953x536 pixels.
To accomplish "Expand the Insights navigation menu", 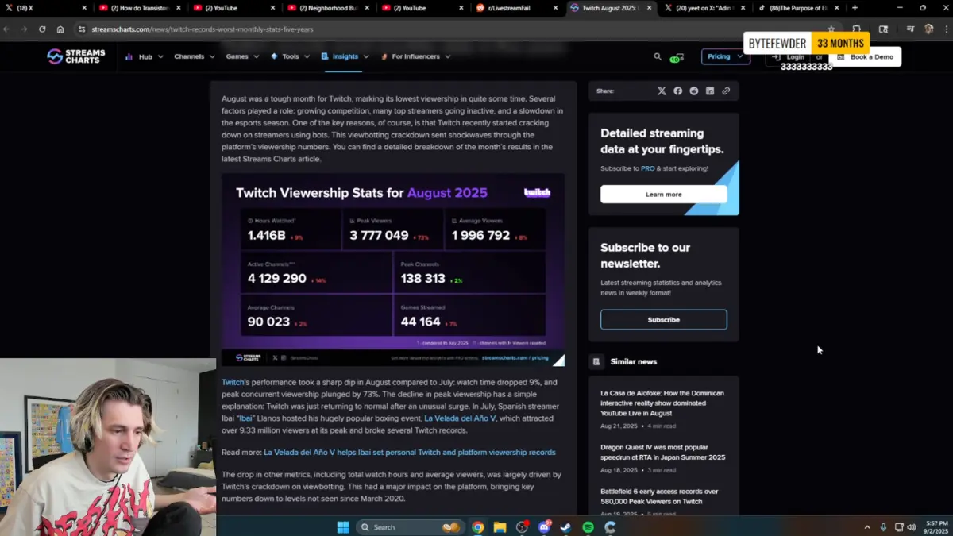I will coord(345,56).
